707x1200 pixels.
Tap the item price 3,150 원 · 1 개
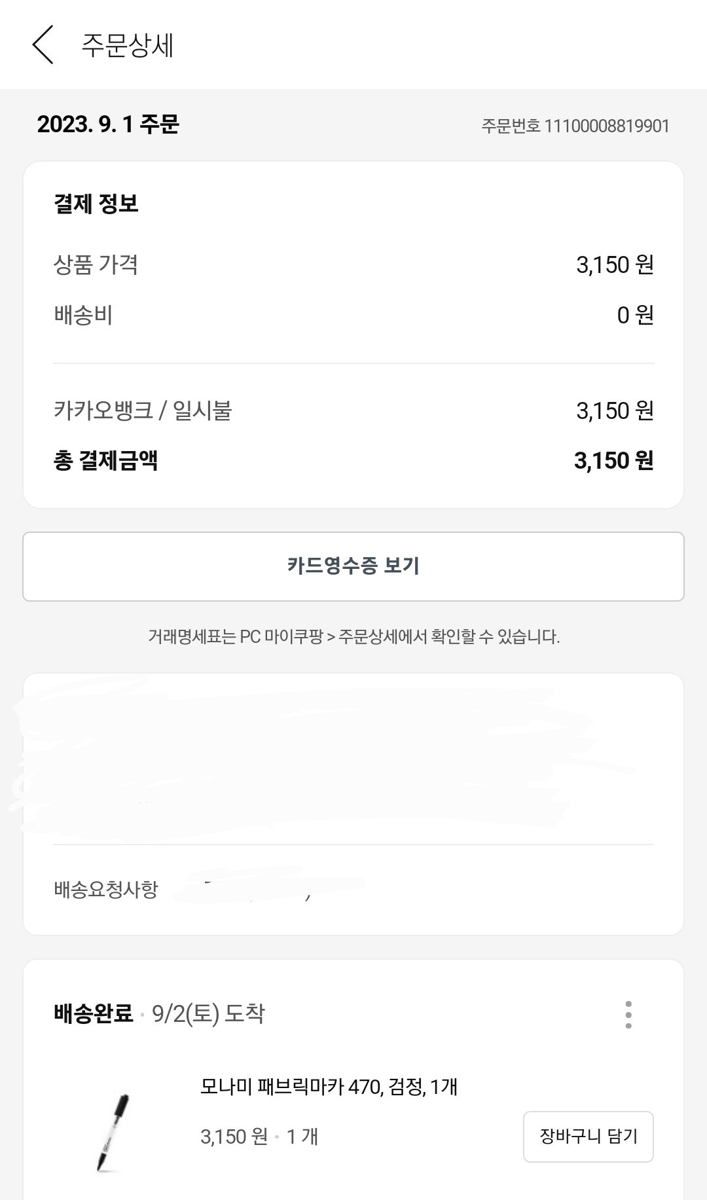259,1136
